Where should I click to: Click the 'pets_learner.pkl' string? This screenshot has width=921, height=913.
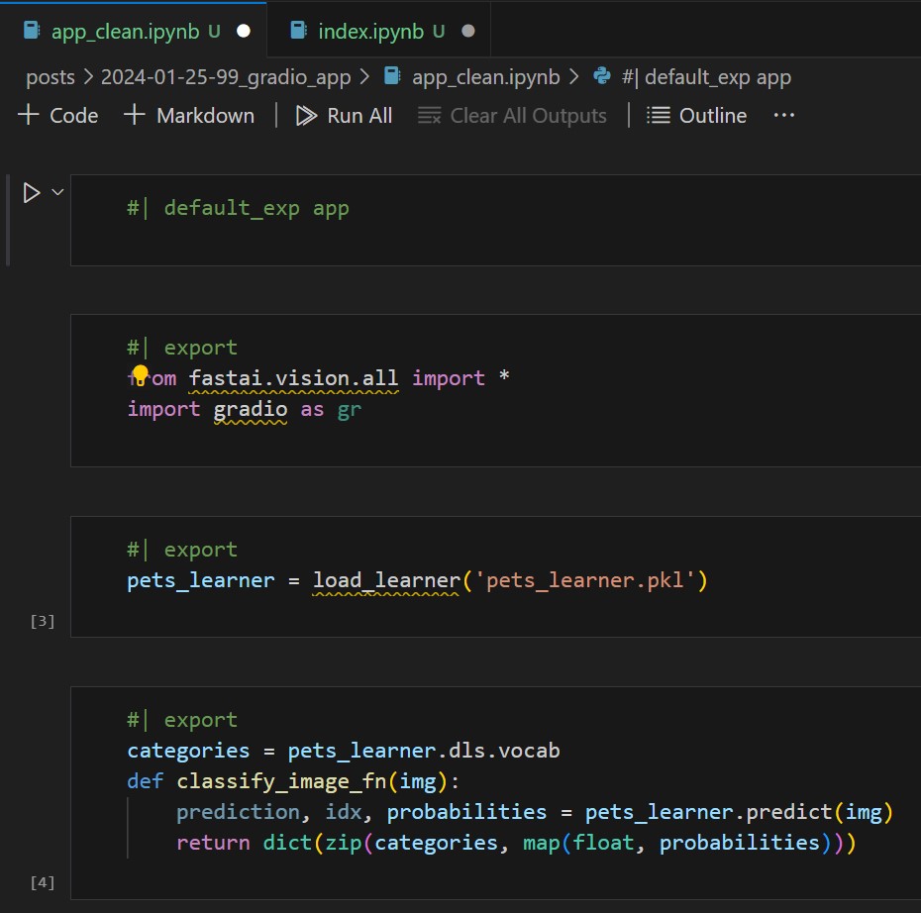click(585, 580)
